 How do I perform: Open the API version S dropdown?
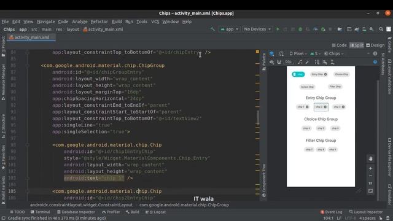click(x=315, y=53)
